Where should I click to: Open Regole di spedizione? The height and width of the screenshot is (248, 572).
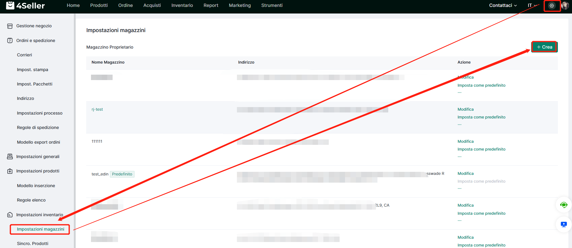click(x=38, y=127)
